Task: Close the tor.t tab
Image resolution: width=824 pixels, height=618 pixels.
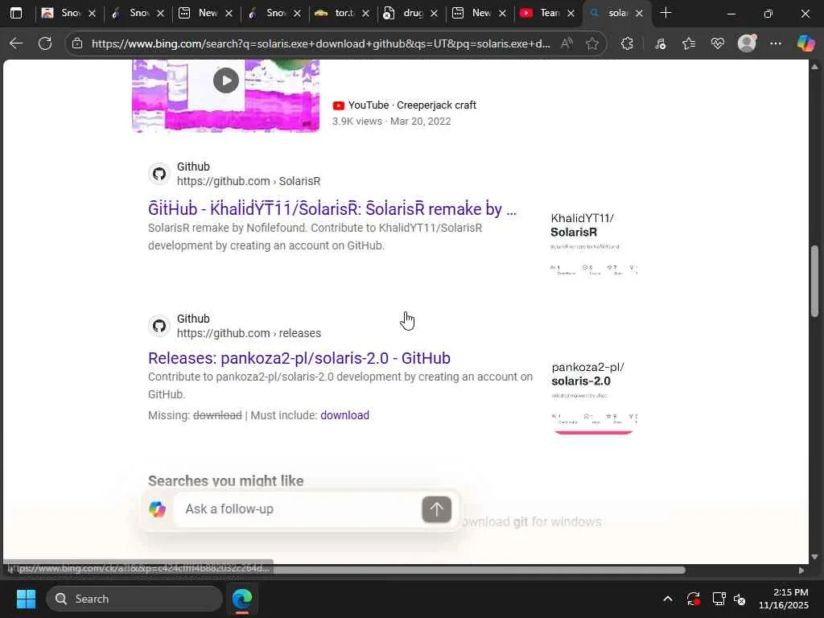Action: point(366,13)
